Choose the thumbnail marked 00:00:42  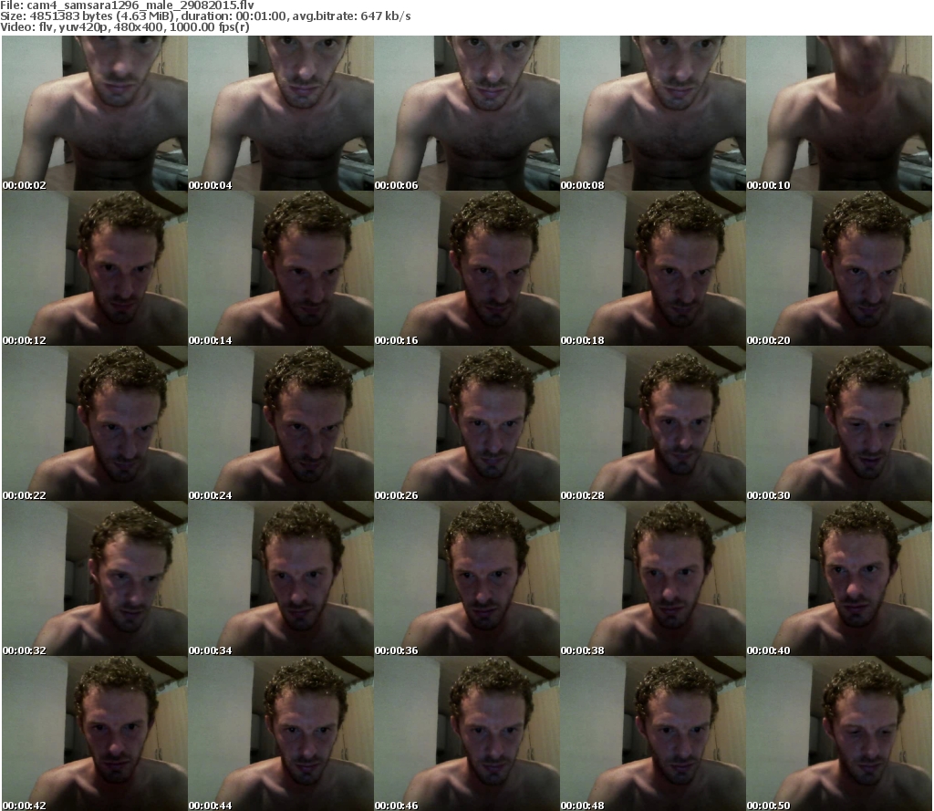pos(95,733)
